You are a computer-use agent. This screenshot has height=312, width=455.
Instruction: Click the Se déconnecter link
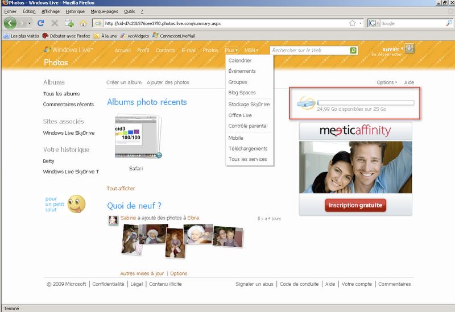tap(387, 54)
